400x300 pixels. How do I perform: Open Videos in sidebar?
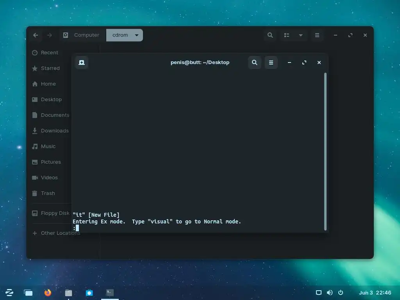[x=49, y=178]
